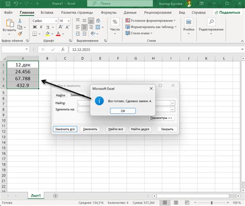The width and height of the screenshot is (245, 206).
Task: Collapse the ribbon with the chevron
Action: point(242,41)
